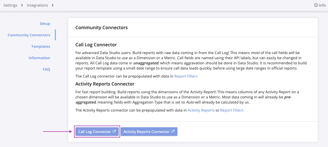Click the Activity Reports Connector section heading
Screen dimensions: 328x147
pos(105,84)
